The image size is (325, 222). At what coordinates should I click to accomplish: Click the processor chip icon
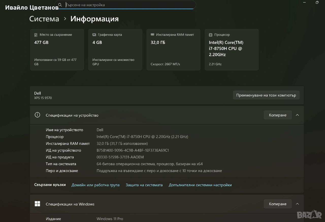(x=210, y=35)
